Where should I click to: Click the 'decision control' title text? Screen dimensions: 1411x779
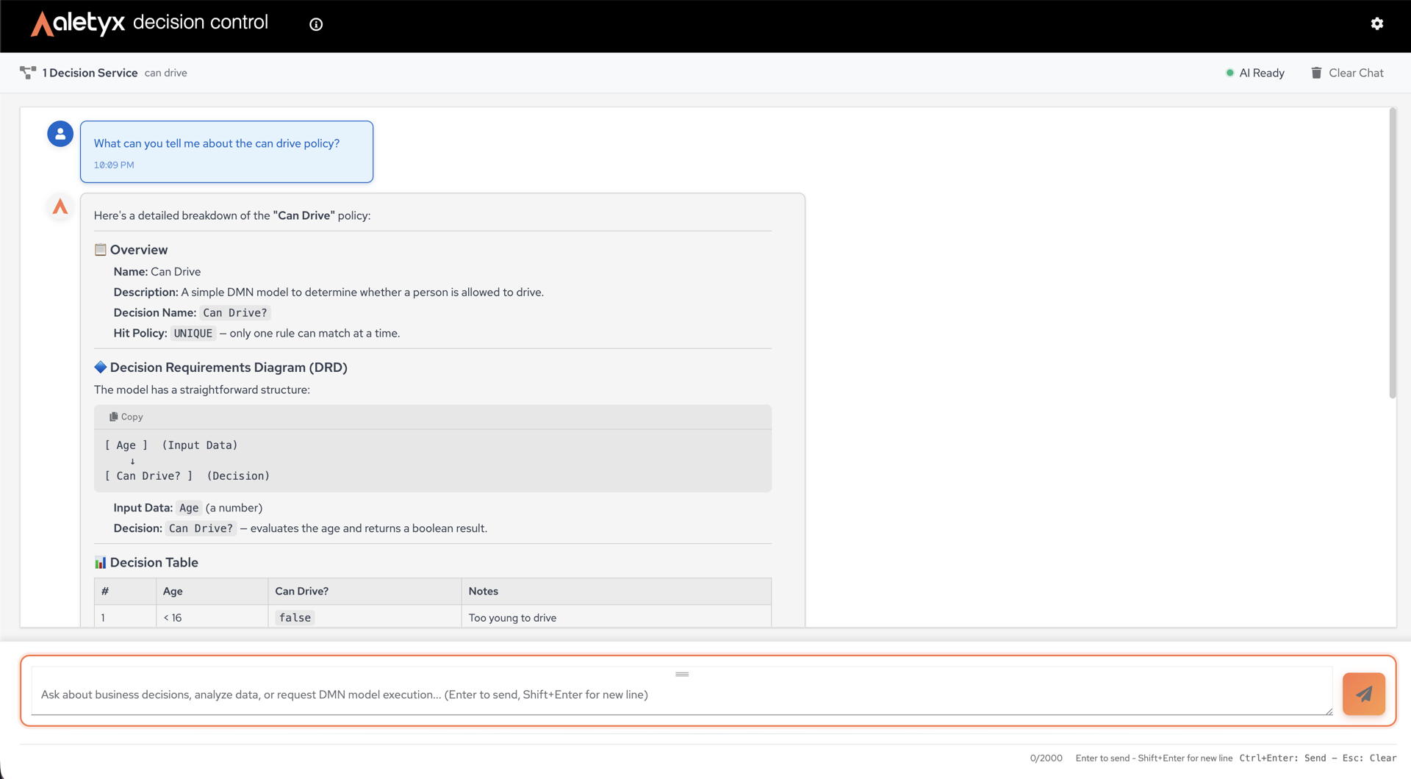tap(201, 22)
